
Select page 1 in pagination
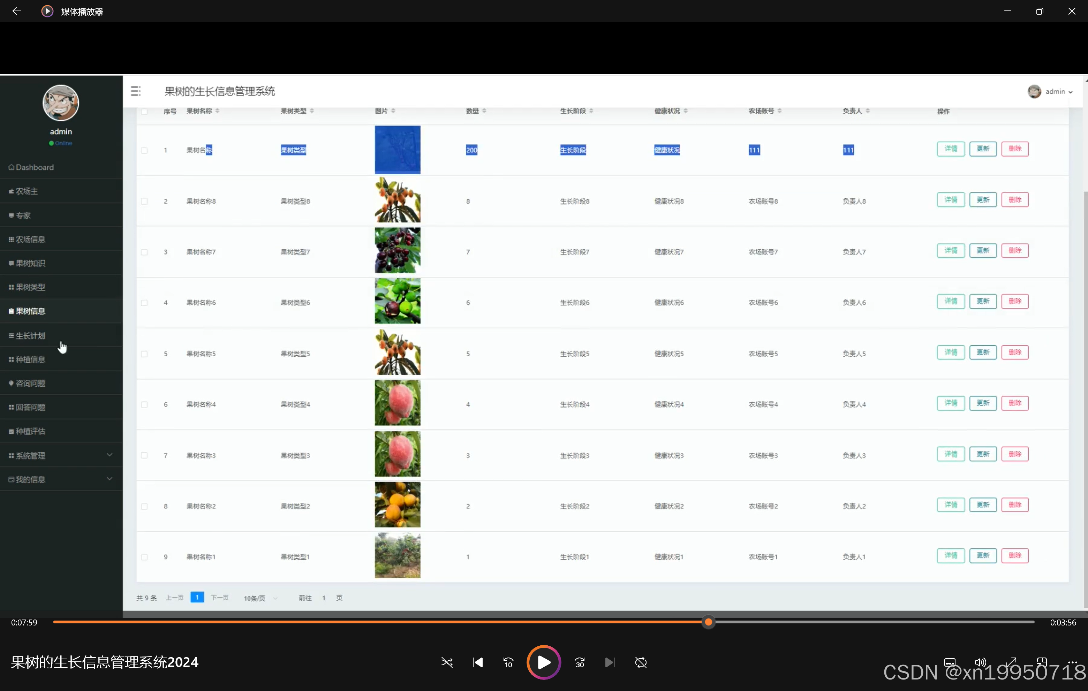tap(197, 597)
